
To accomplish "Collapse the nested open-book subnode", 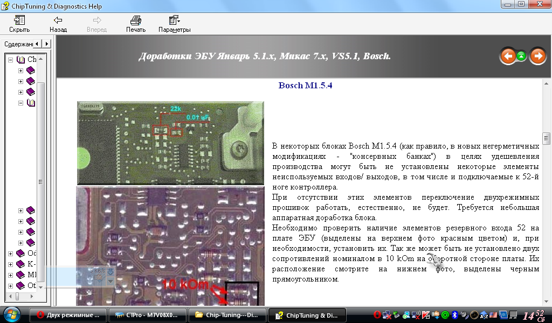I will pos(20,103).
